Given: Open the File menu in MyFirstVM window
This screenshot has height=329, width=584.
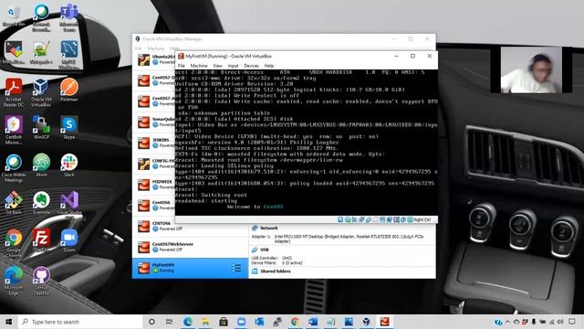Looking at the screenshot, I should [181, 66].
